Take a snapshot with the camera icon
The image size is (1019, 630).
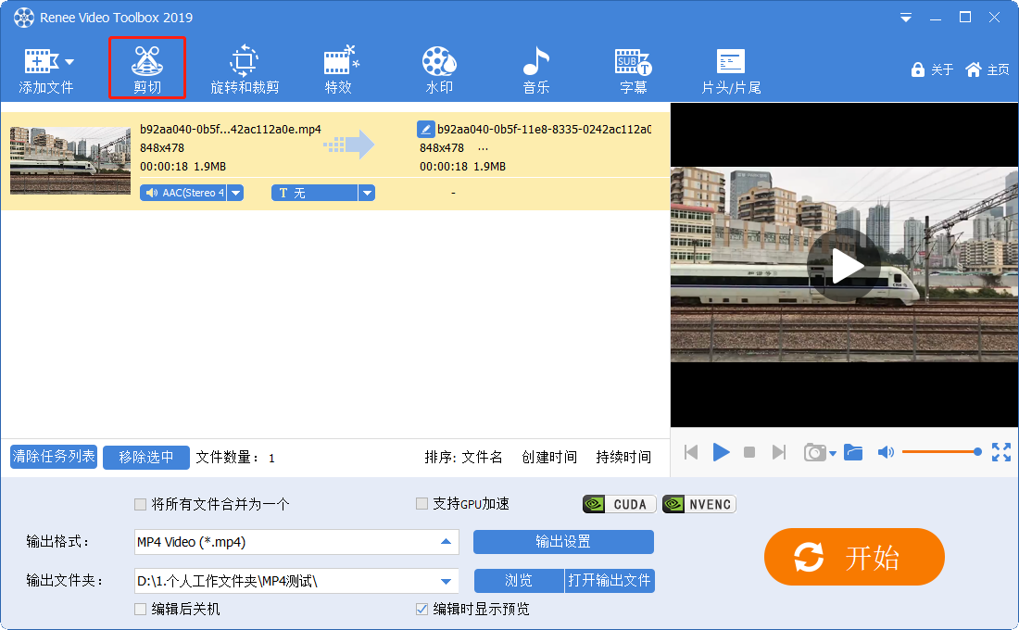click(814, 452)
